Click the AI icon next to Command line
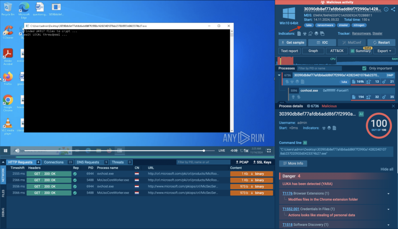This screenshot has width=398, height=229. [x=305, y=143]
